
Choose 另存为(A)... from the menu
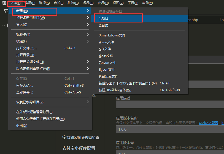pos(50,85)
